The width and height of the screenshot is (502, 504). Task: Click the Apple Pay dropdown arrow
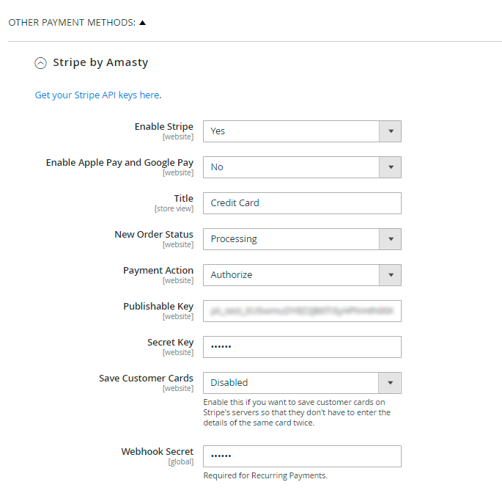390,167
